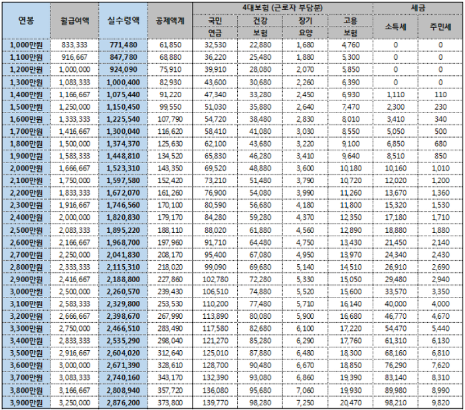Select the 2,200만원 salary row label
Viewport: 465px width, 410px height.
(27, 193)
